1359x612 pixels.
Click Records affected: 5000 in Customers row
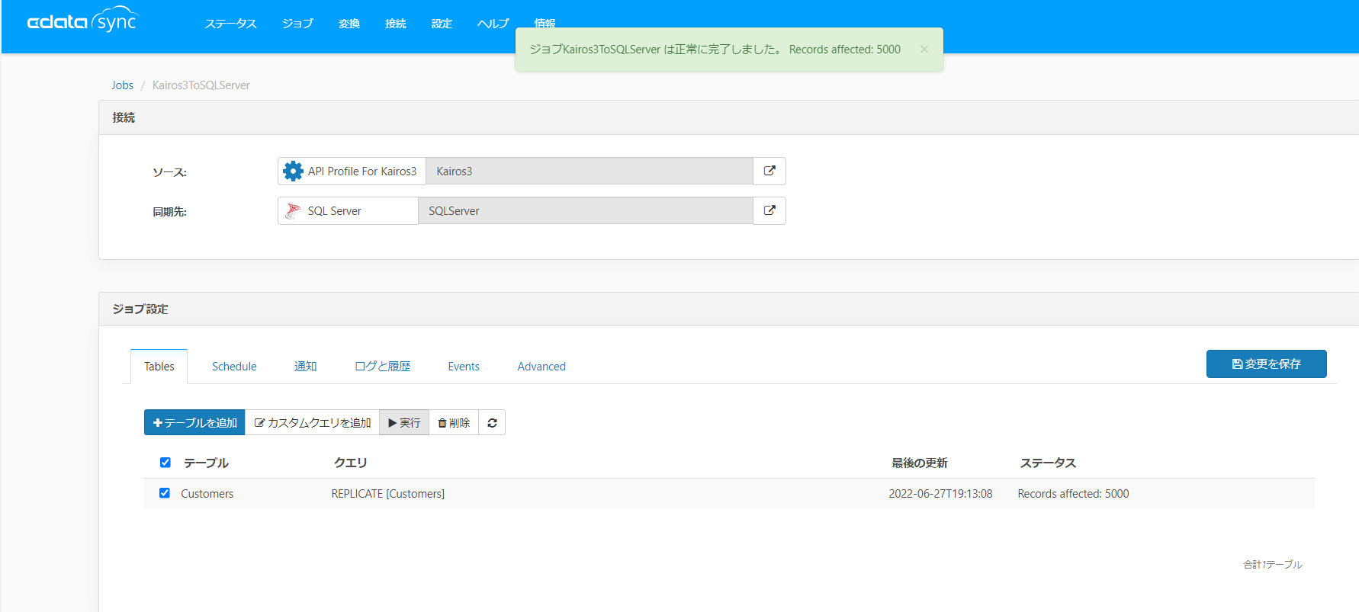pyautogui.click(x=1073, y=494)
